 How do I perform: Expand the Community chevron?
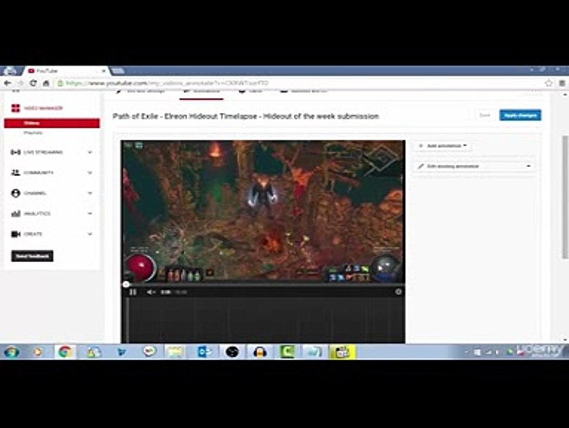click(90, 172)
